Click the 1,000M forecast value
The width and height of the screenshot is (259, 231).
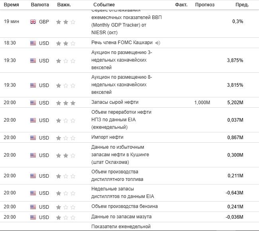[202, 103]
